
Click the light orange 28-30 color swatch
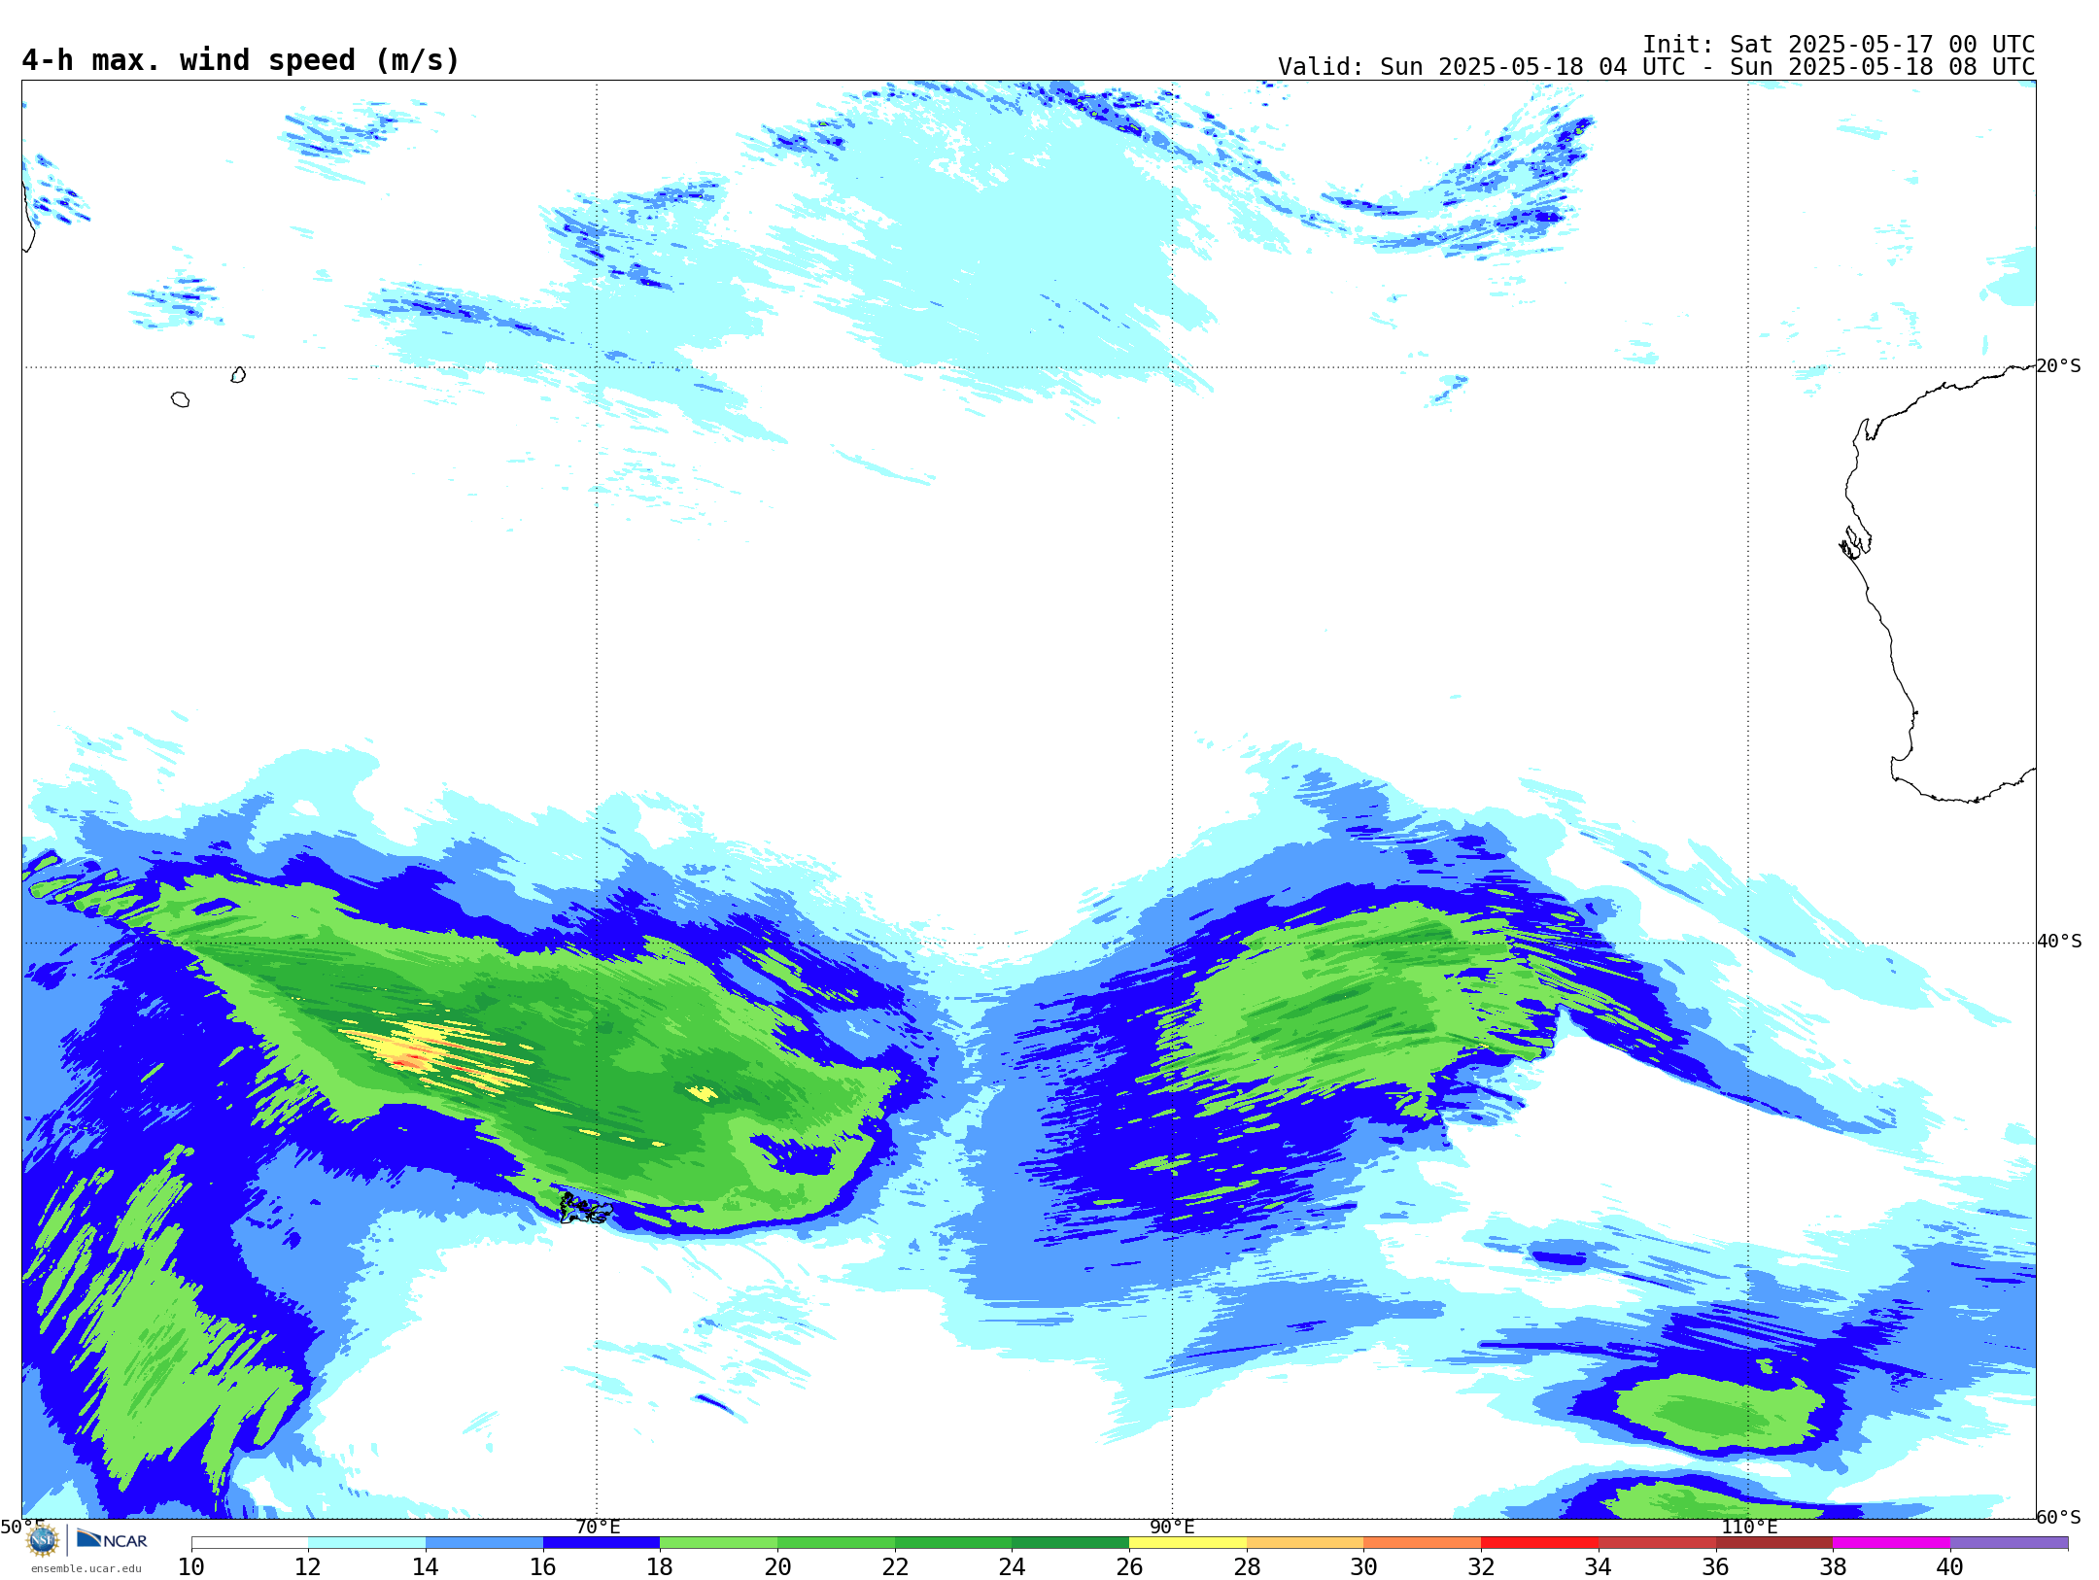[1305, 1542]
